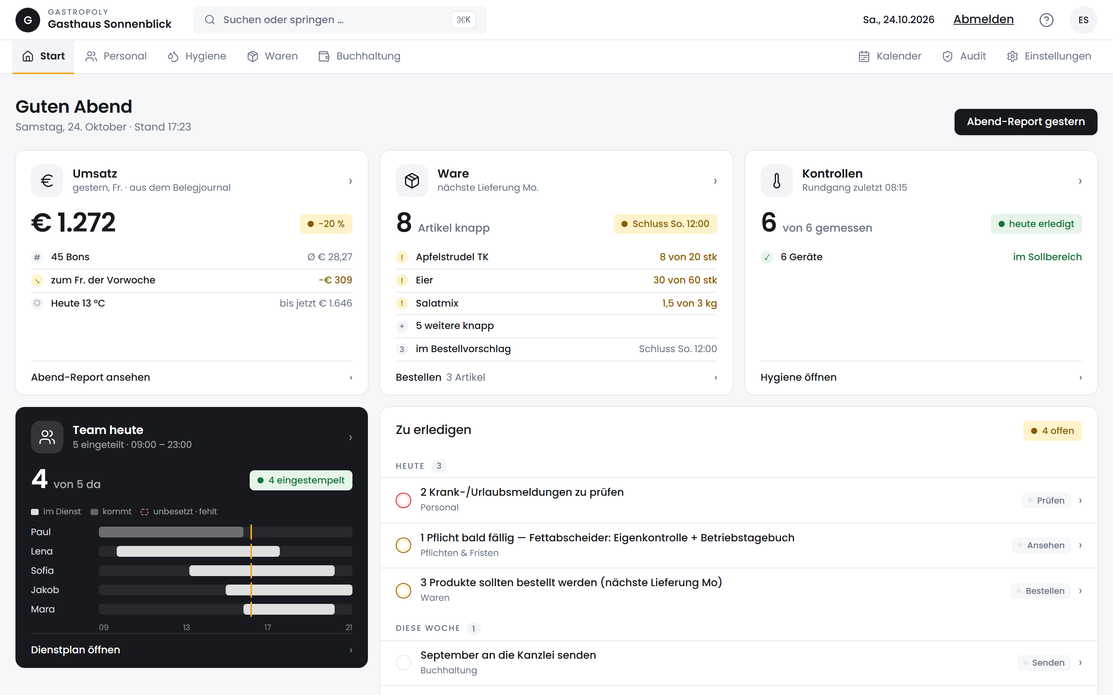Open the Waren tab
Image resolution: width=1113 pixels, height=695 pixels.
click(272, 56)
